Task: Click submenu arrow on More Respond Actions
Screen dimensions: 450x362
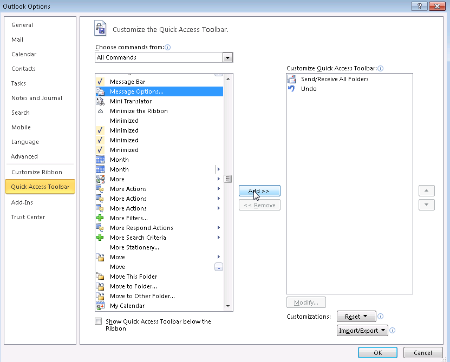Action: (219, 228)
